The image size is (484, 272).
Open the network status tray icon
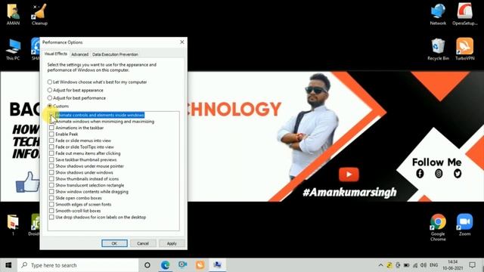[415, 265]
